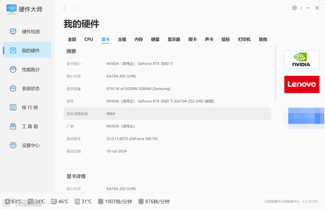Click the hardware list vertical scrollbar

[275, 73]
